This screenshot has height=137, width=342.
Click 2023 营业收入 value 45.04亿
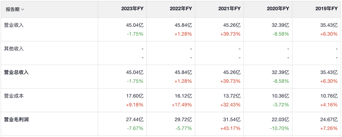135,25
